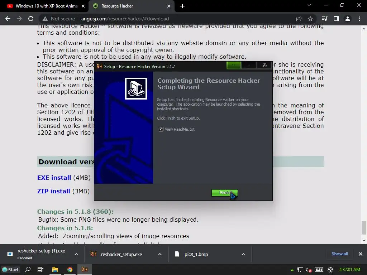Click the ZIP install download link

coord(54,191)
